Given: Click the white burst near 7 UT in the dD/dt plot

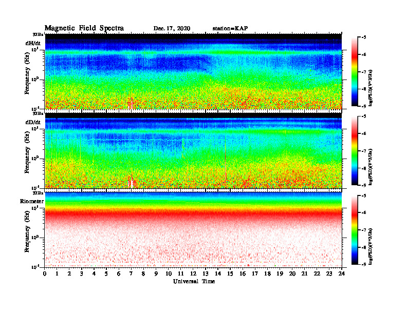Looking at the screenshot, I should pos(132,182).
